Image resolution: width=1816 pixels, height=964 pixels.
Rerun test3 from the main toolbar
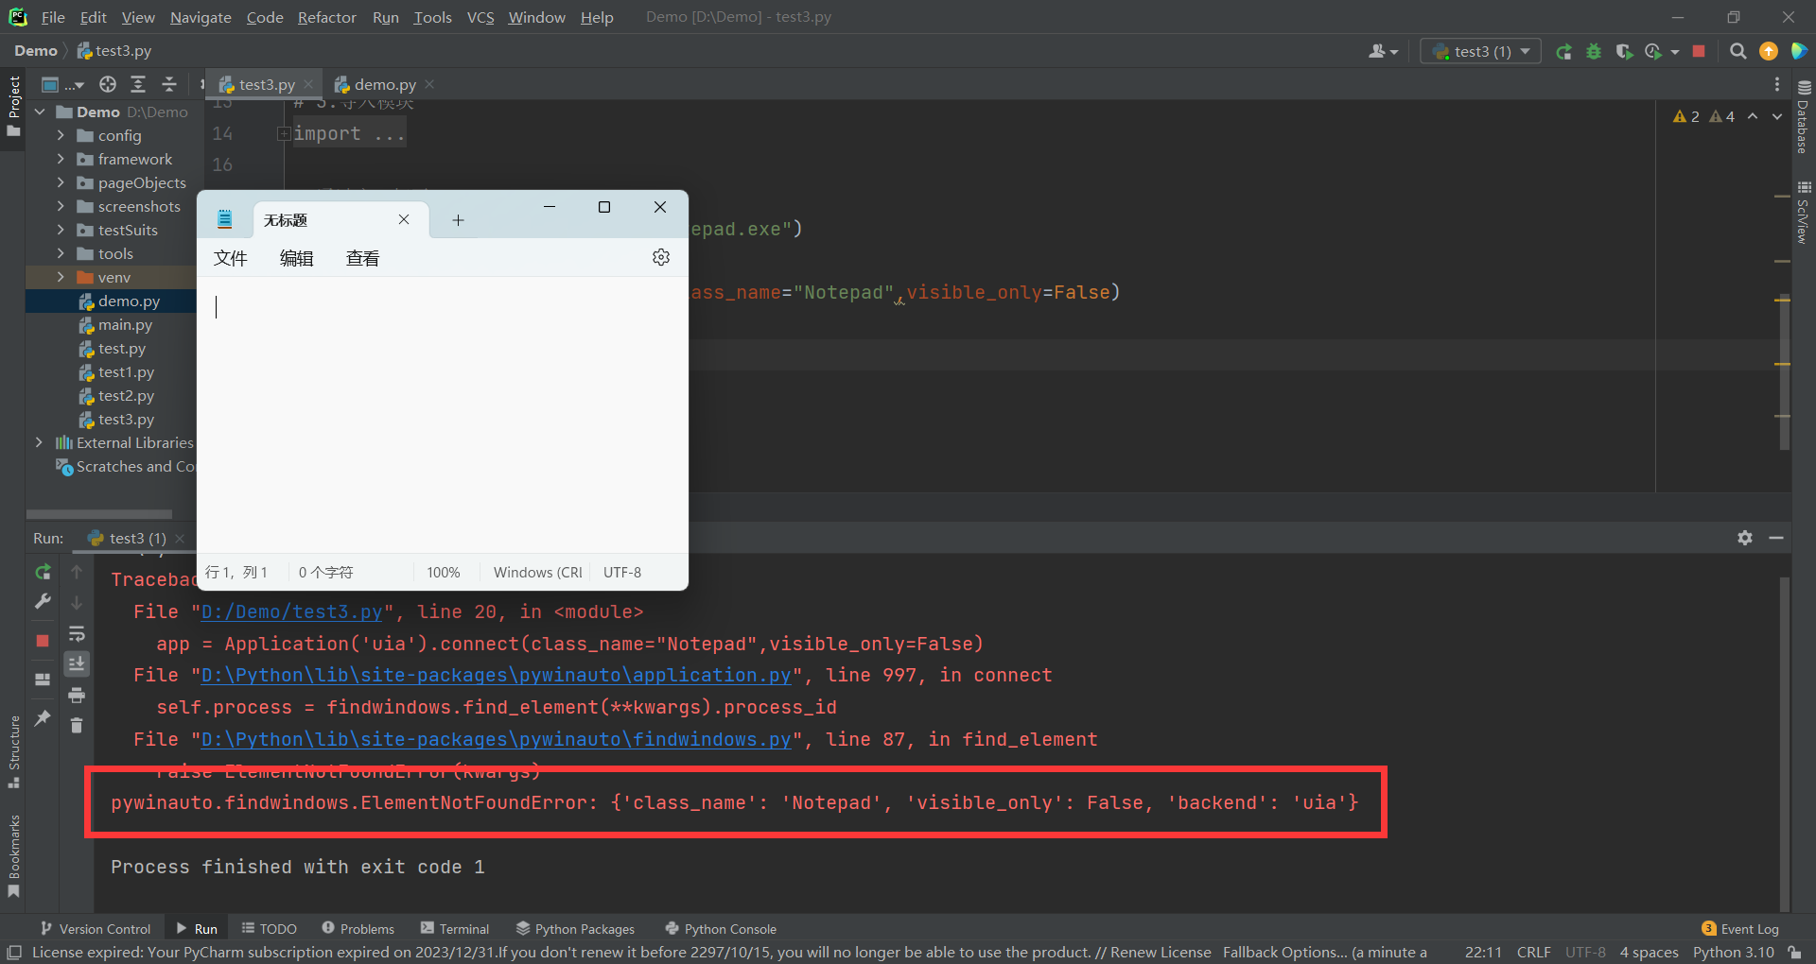pos(1564,52)
